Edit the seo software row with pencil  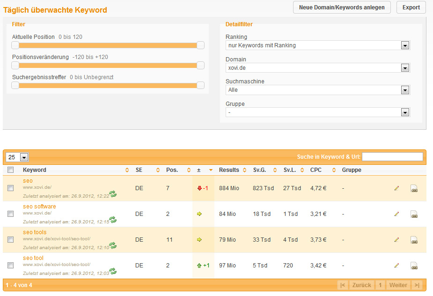click(396, 214)
